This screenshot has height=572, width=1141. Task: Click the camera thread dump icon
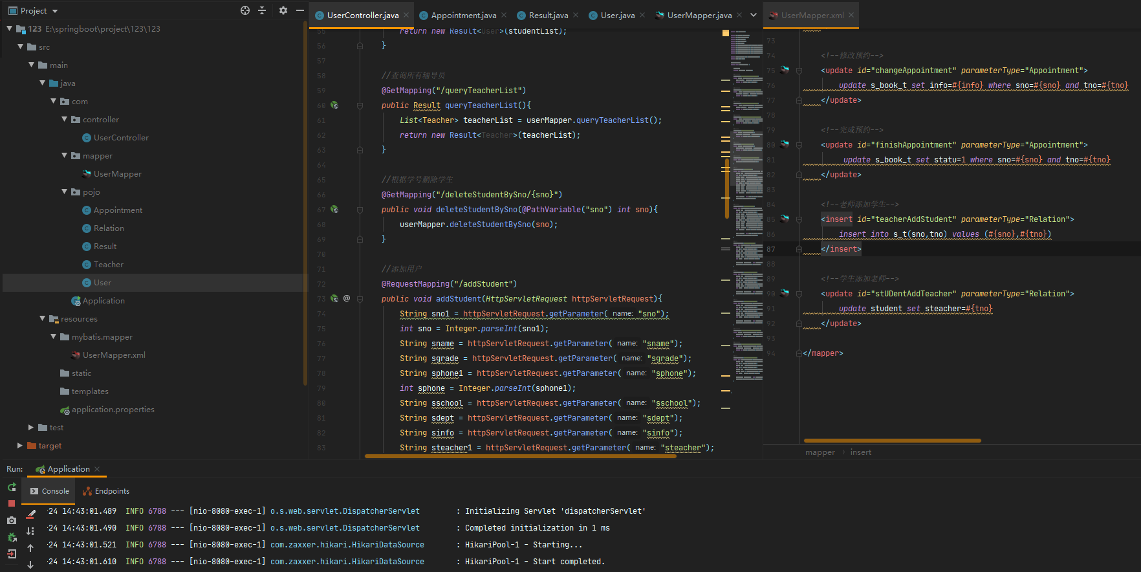click(12, 520)
